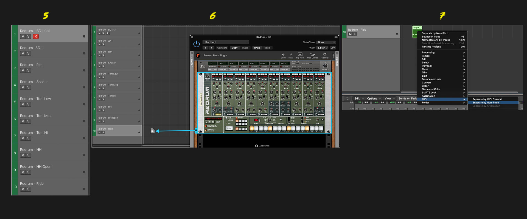Open the Browser side tab
The image size is (527, 219).
(x=192, y=62)
